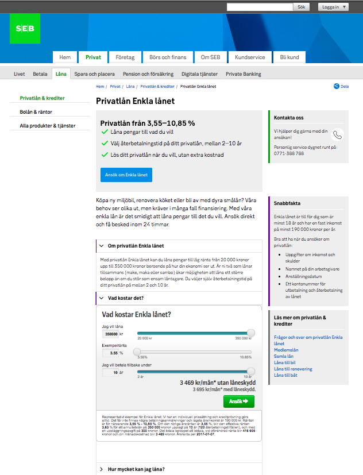This screenshot has height=475, width=363.
Task: Go to Betala in the submenu
Action: 40,74
